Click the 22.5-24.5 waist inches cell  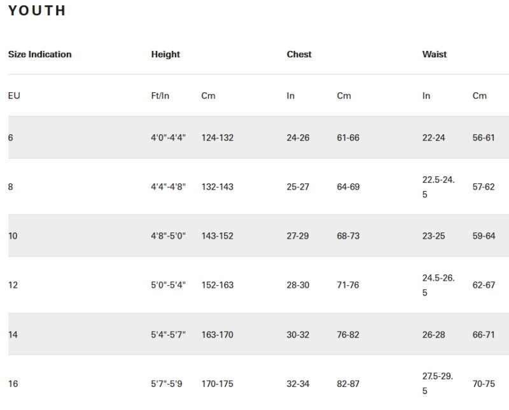[x=438, y=187]
